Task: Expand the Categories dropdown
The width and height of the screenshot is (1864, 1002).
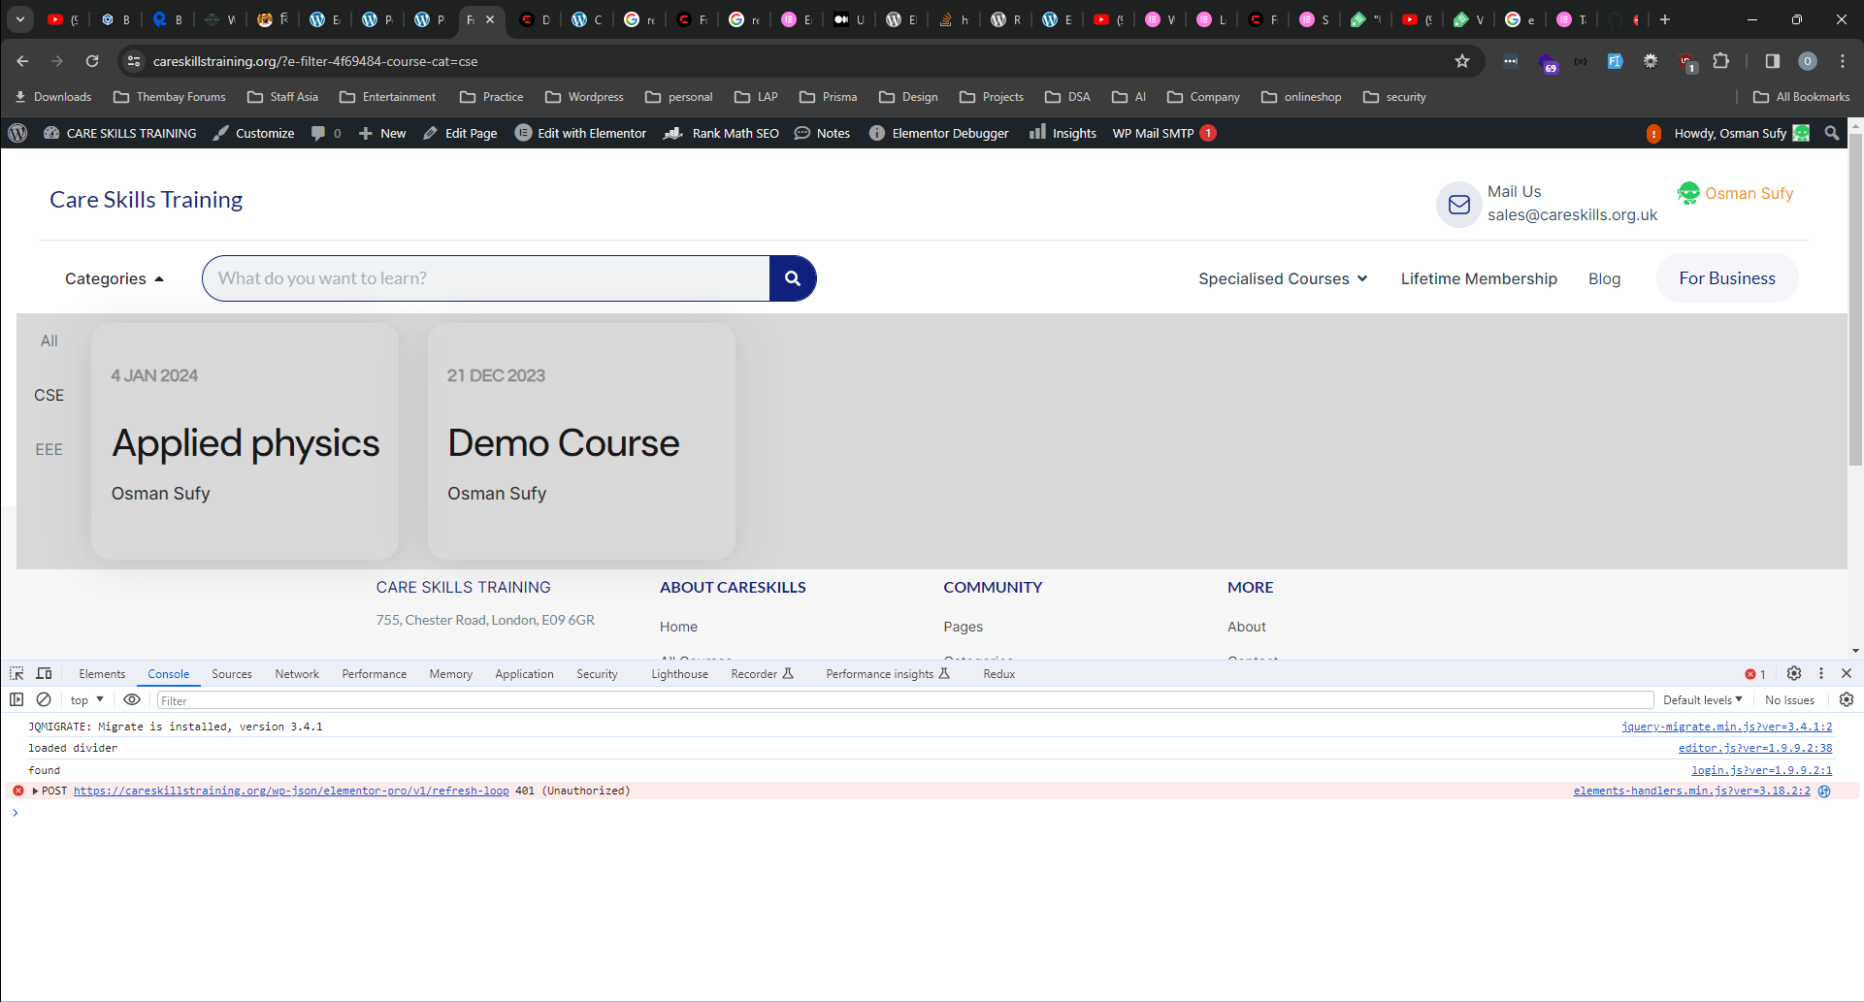Action: (114, 278)
